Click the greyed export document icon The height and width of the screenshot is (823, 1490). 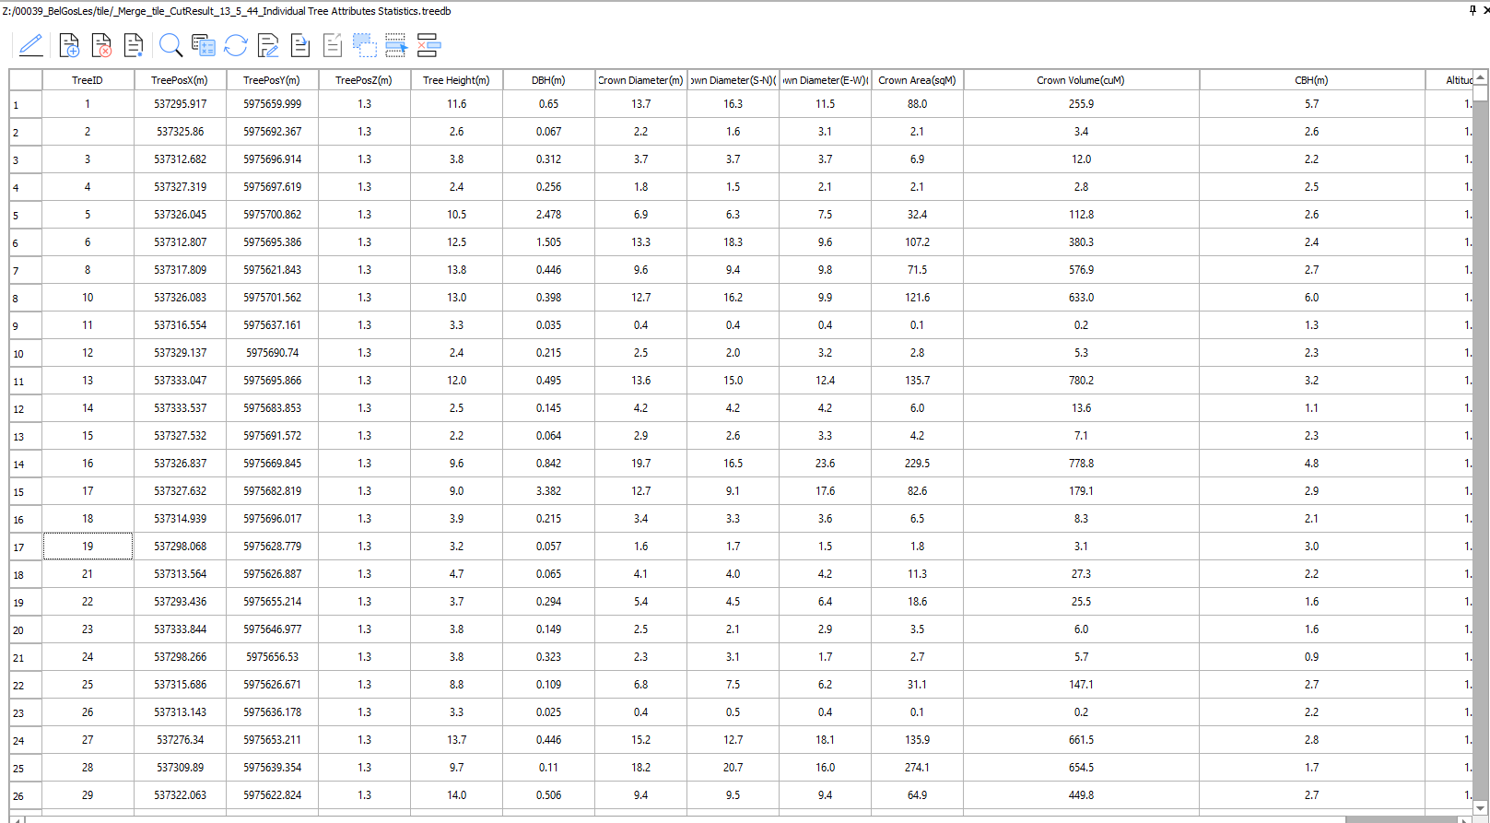[x=333, y=45]
